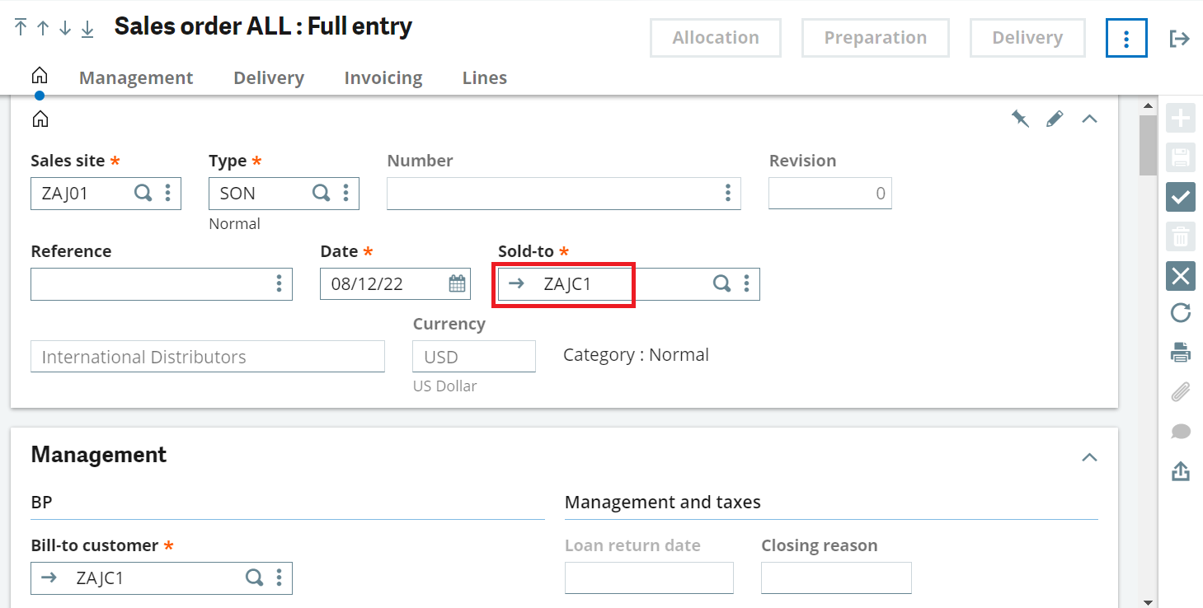This screenshot has width=1203, height=608.
Task: Open the print function from the sidebar
Action: 1180,352
